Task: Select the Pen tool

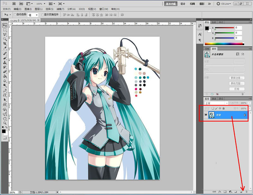Action: 5,90
